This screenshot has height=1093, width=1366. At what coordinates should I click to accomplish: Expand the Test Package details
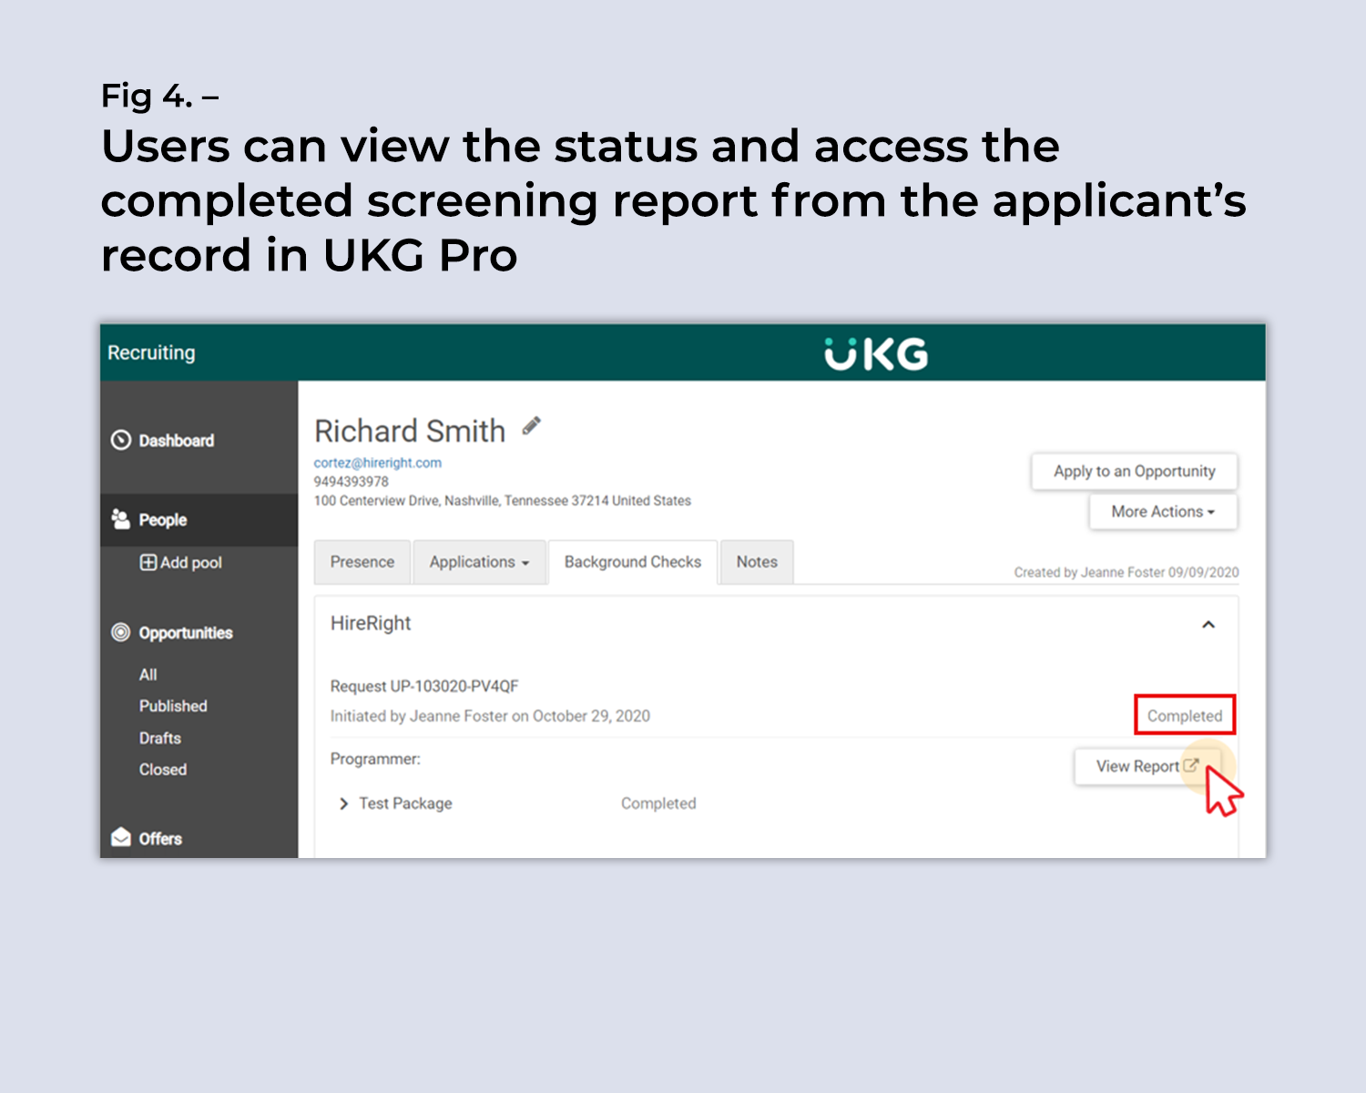coord(344,803)
